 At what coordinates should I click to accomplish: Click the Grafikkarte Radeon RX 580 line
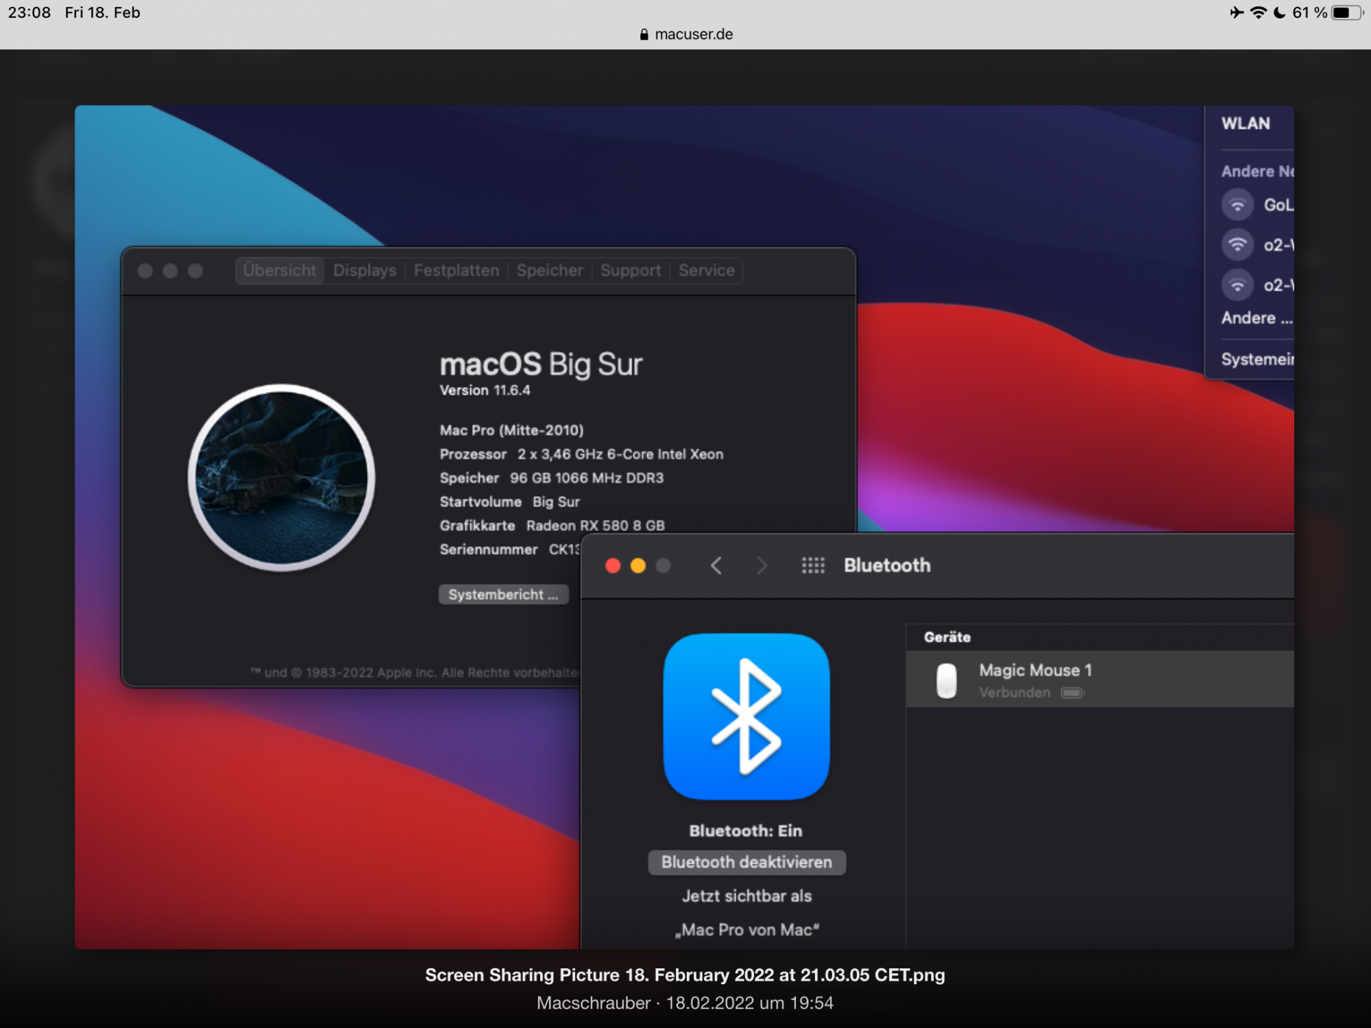[x=552, y=526]
